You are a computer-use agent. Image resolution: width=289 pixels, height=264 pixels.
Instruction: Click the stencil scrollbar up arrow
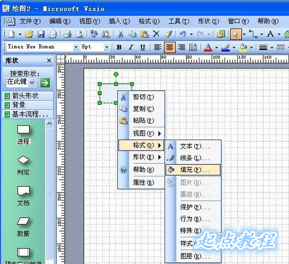(x=49, y=123)
